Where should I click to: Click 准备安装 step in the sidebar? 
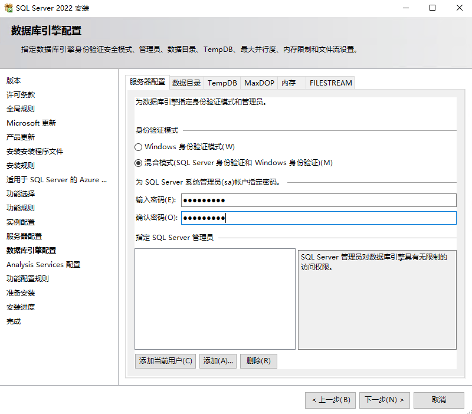tap(21, 293)
